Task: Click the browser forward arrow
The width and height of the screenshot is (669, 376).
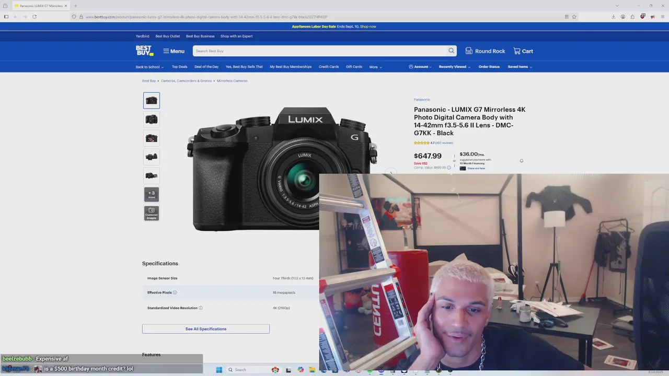Action: point(25,17)
